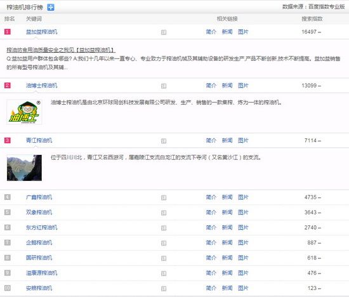Open the 油博士榨油机 keyword link

pos(42,86)
